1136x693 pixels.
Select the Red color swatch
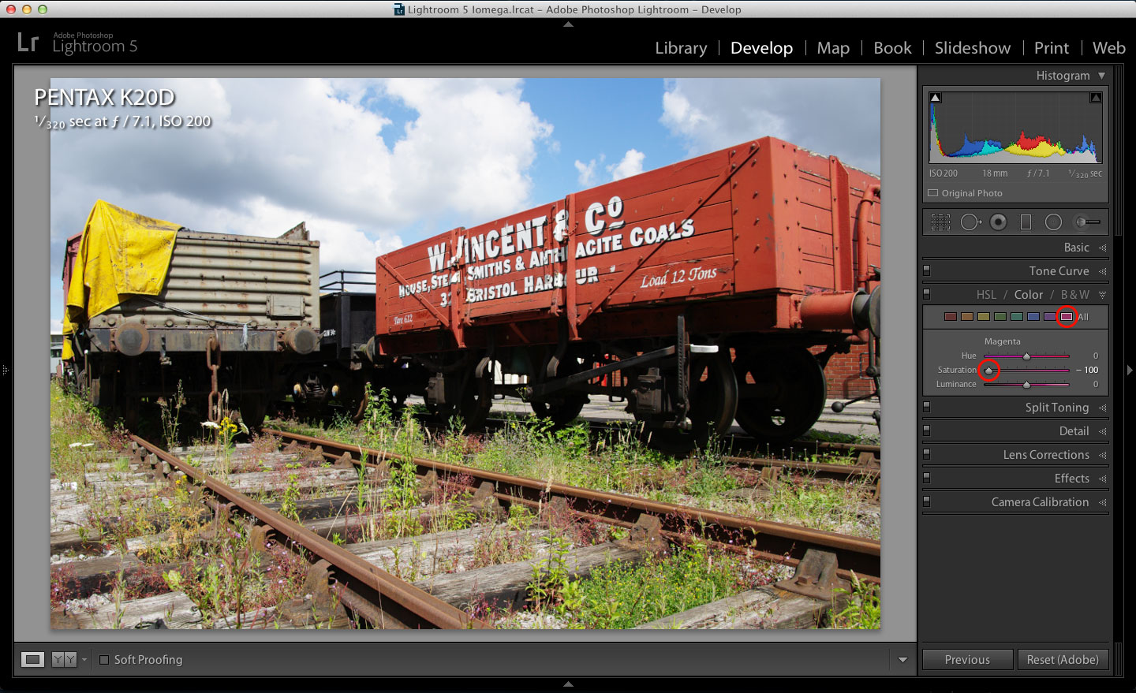(951, 317)
